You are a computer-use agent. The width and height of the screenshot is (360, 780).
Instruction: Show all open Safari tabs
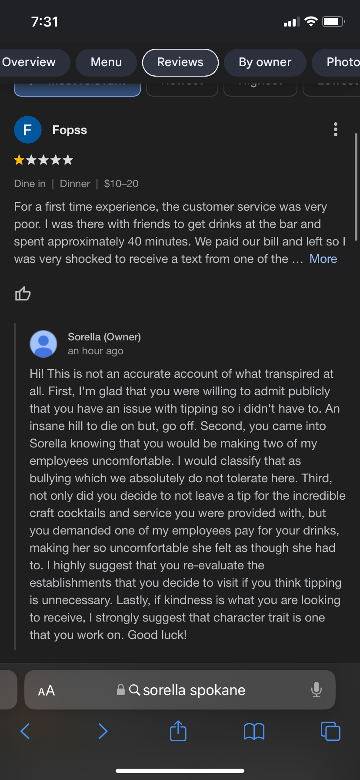[330, 731]
